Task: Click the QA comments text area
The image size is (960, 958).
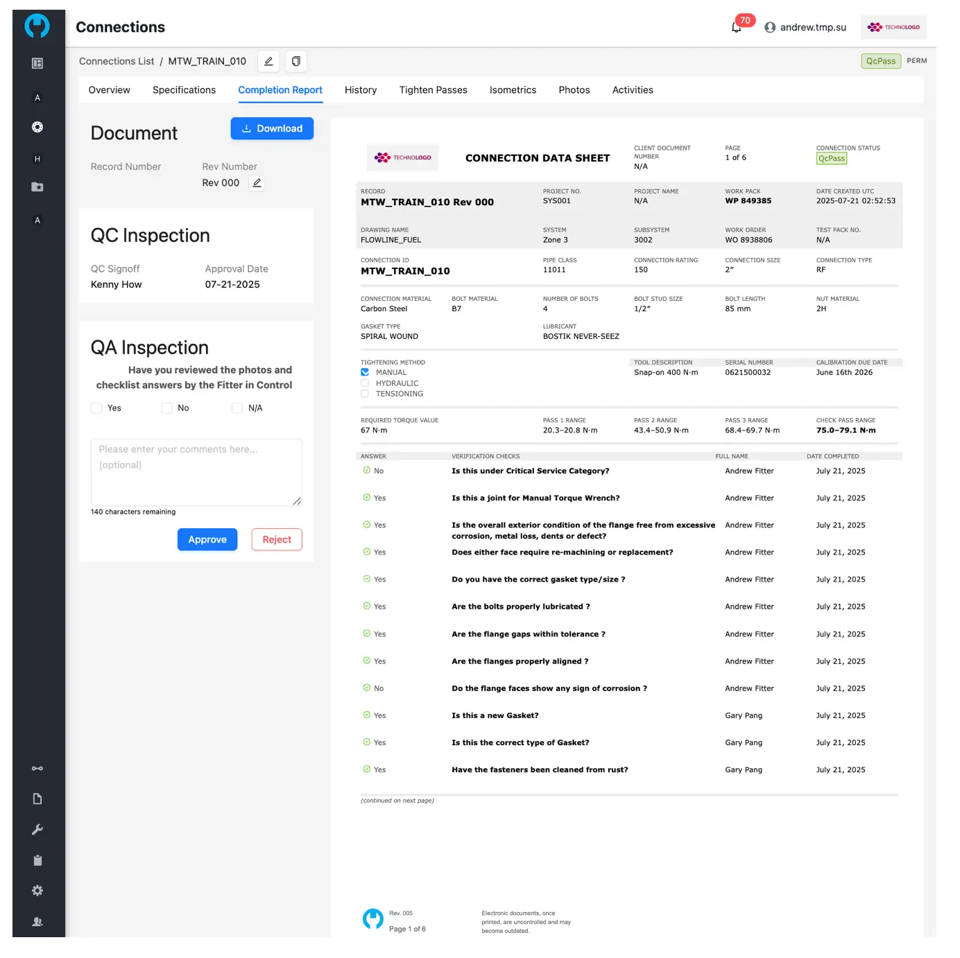Action: click(196, 472)
